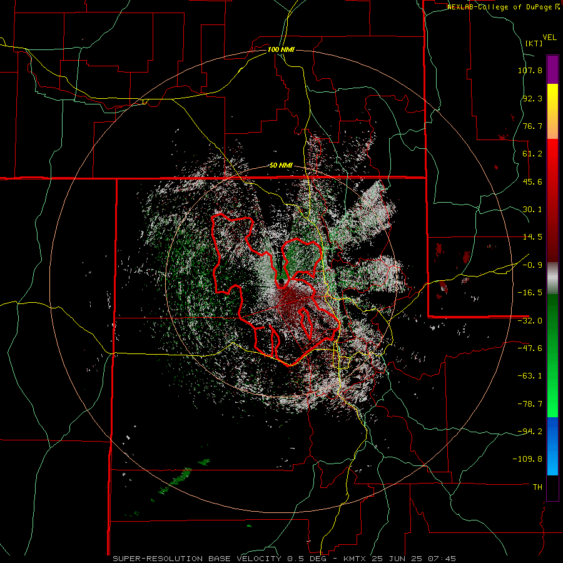The width and height of the screenshot is (563, 563).
Task: Click the 100 NMI range ring label
Action: click(x=281, y=49)
